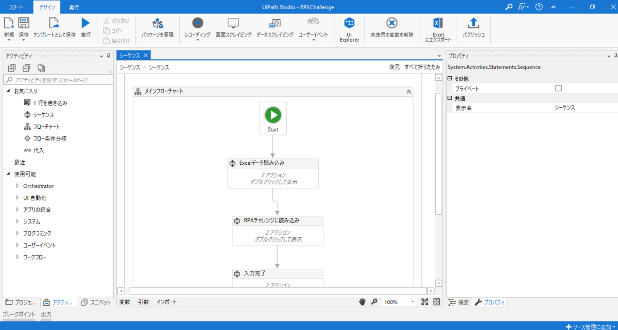This screenshot has width=618, height=330.
Task: Expand the ワークフロー tree node
Action: (x=18, y=257)
